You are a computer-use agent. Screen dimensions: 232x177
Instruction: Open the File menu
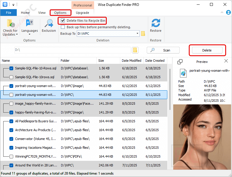coord(9,13)
